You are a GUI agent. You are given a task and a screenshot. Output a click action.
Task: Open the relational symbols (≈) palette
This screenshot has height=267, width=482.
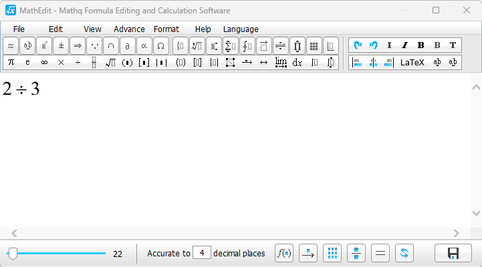coord(11,46)
